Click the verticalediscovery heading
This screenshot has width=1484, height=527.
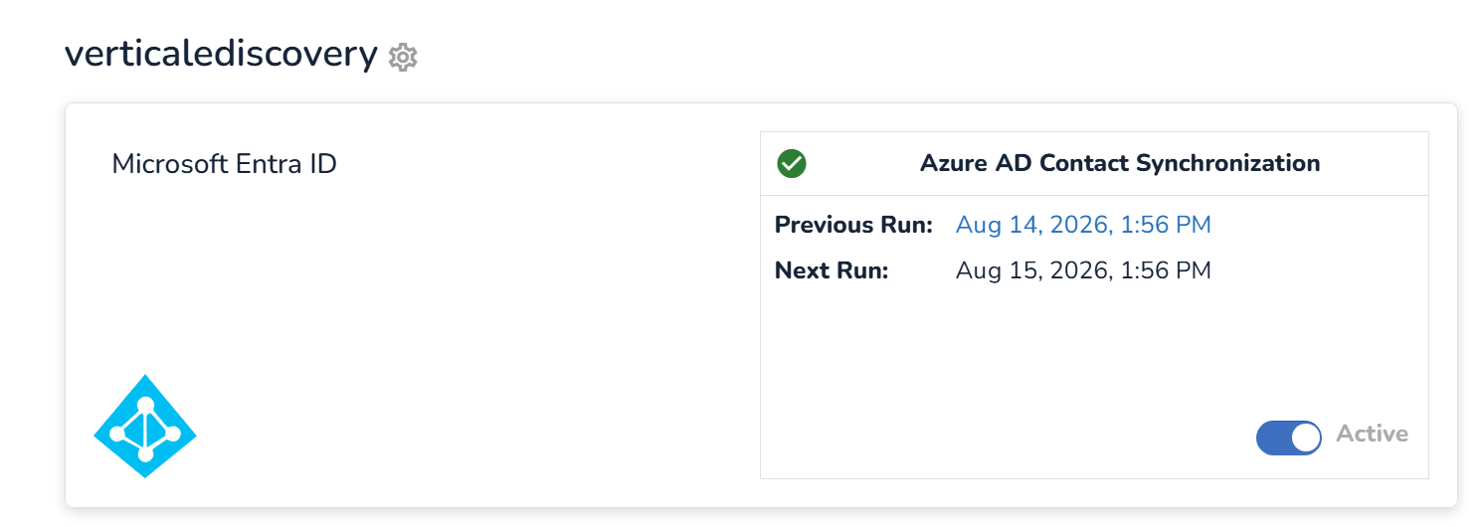pyautogui.click(x=221, y=54)
